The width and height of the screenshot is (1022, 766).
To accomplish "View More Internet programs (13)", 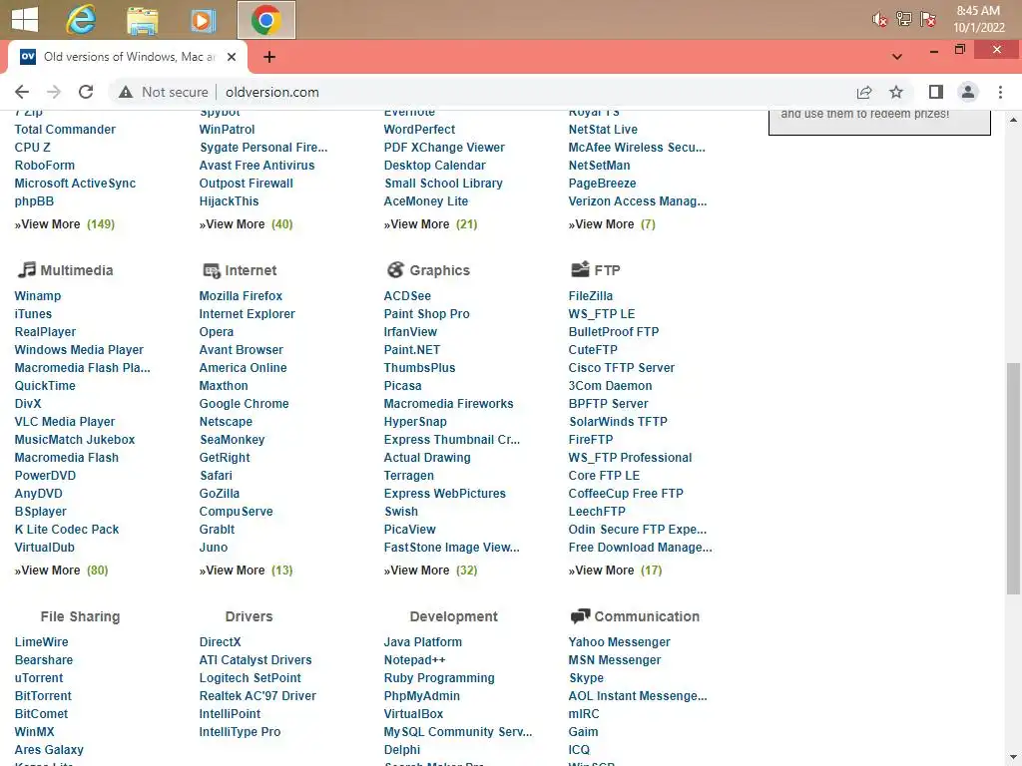I will [x=246, y=570].
